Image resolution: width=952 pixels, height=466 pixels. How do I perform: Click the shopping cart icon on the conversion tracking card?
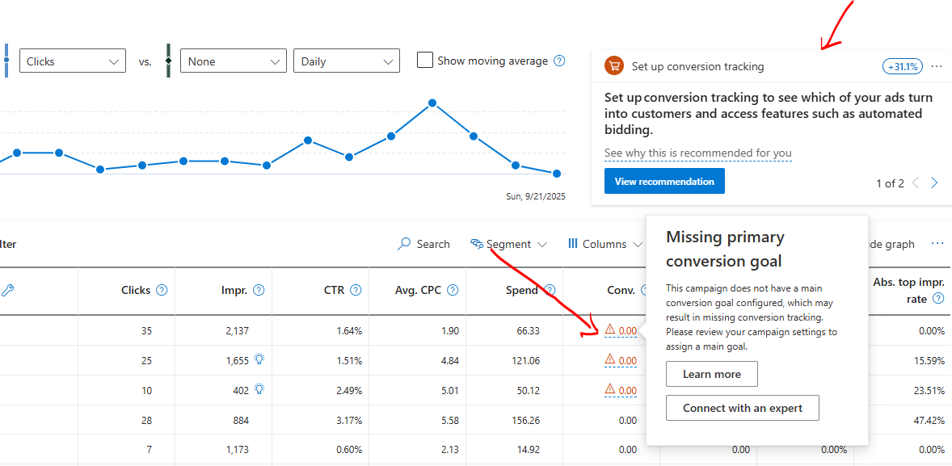click(614, 65)
